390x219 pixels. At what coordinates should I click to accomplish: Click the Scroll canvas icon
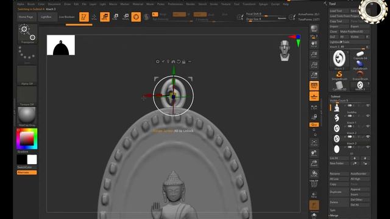coord(314,44)
